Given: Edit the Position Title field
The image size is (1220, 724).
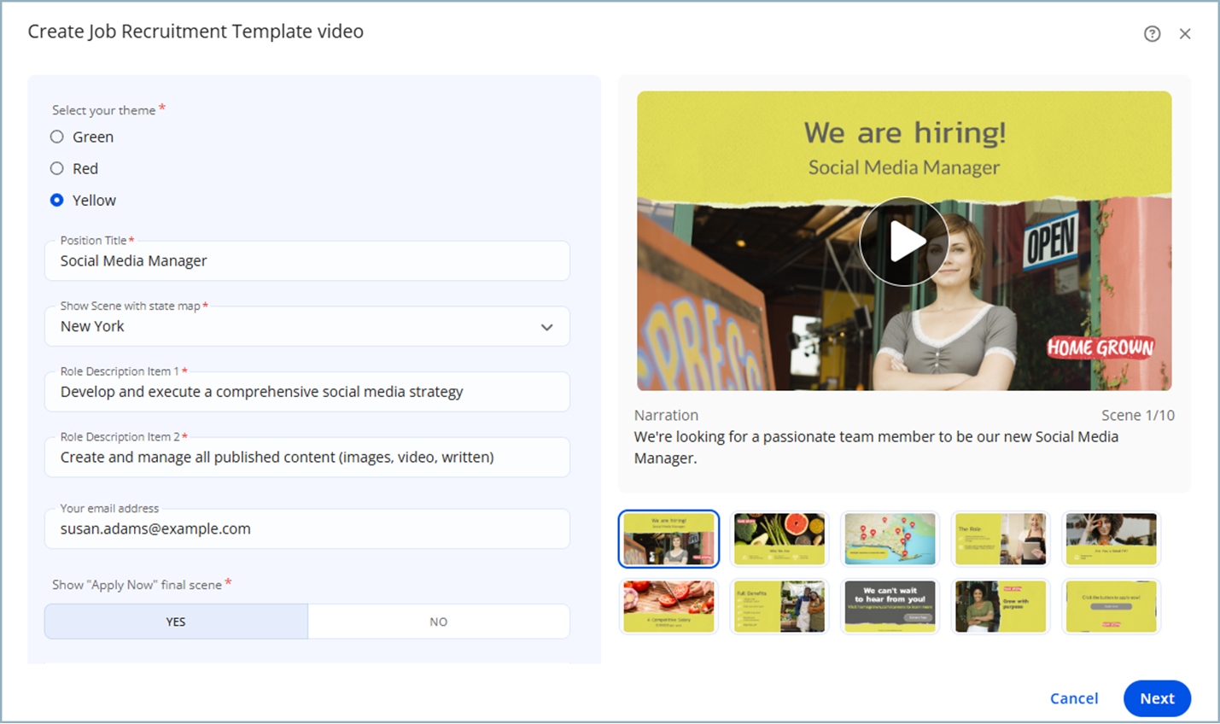Looking at the screenshot, I should pyautogui.click(x=307, y=260).
